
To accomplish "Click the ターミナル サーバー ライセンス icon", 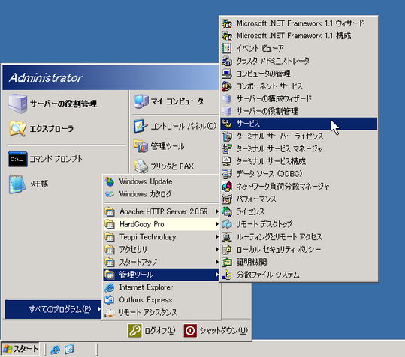I will click(x=227, y=136).
